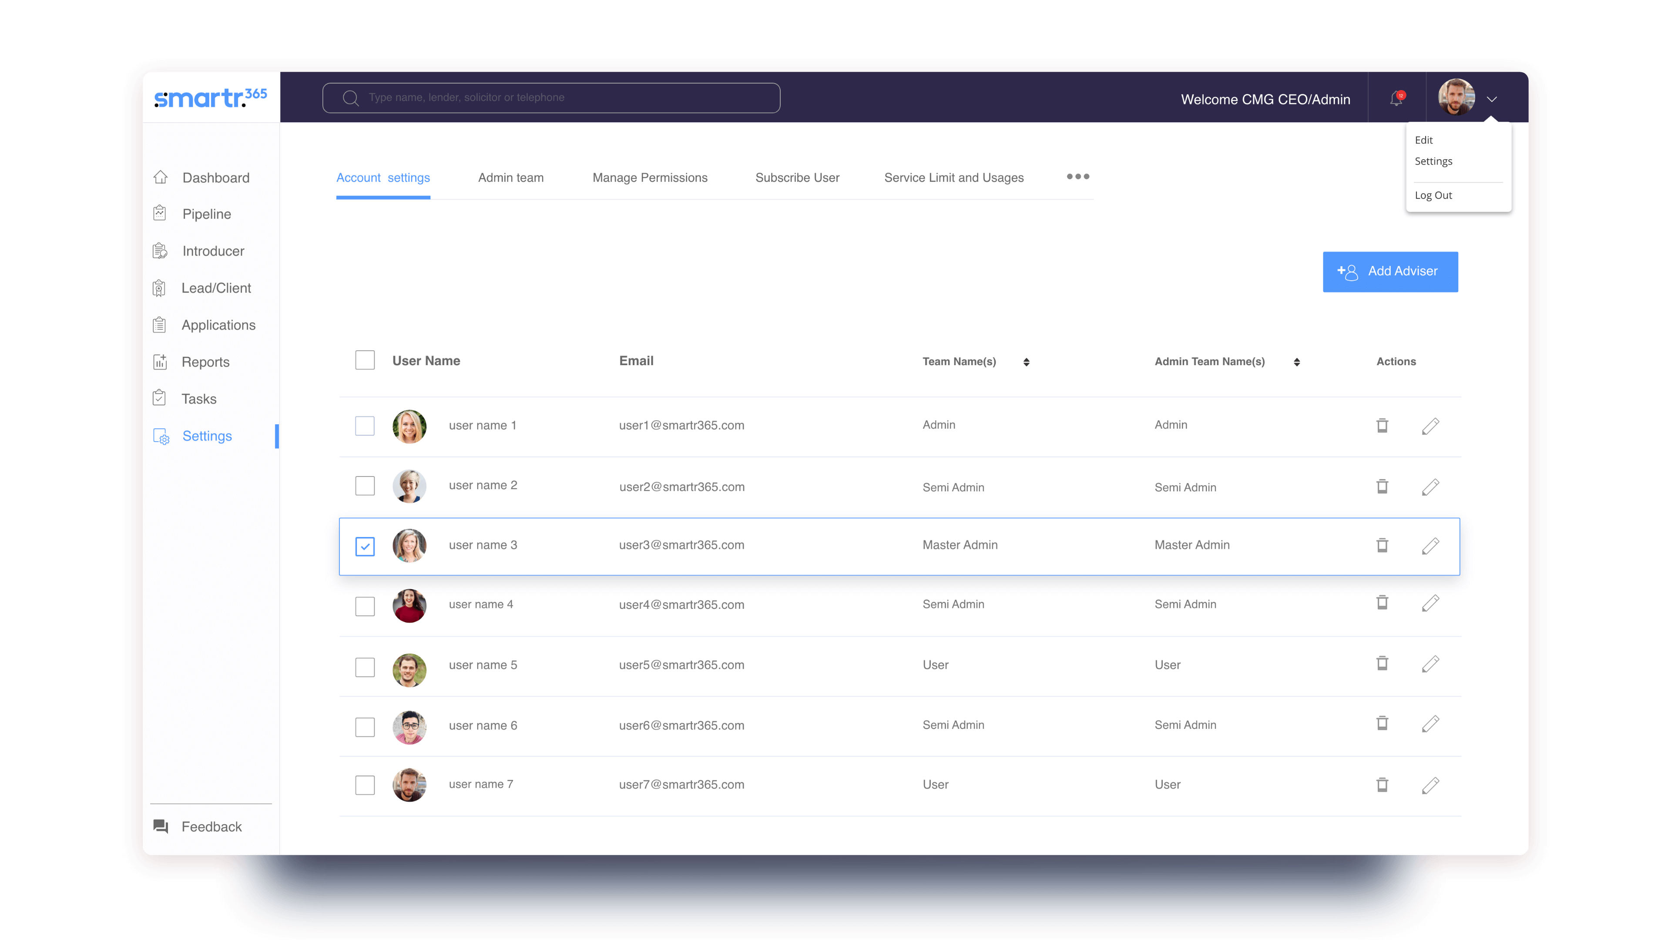Collapse the profile dropdown chevron
1671x940 pixels.
tap(1492, 99)
